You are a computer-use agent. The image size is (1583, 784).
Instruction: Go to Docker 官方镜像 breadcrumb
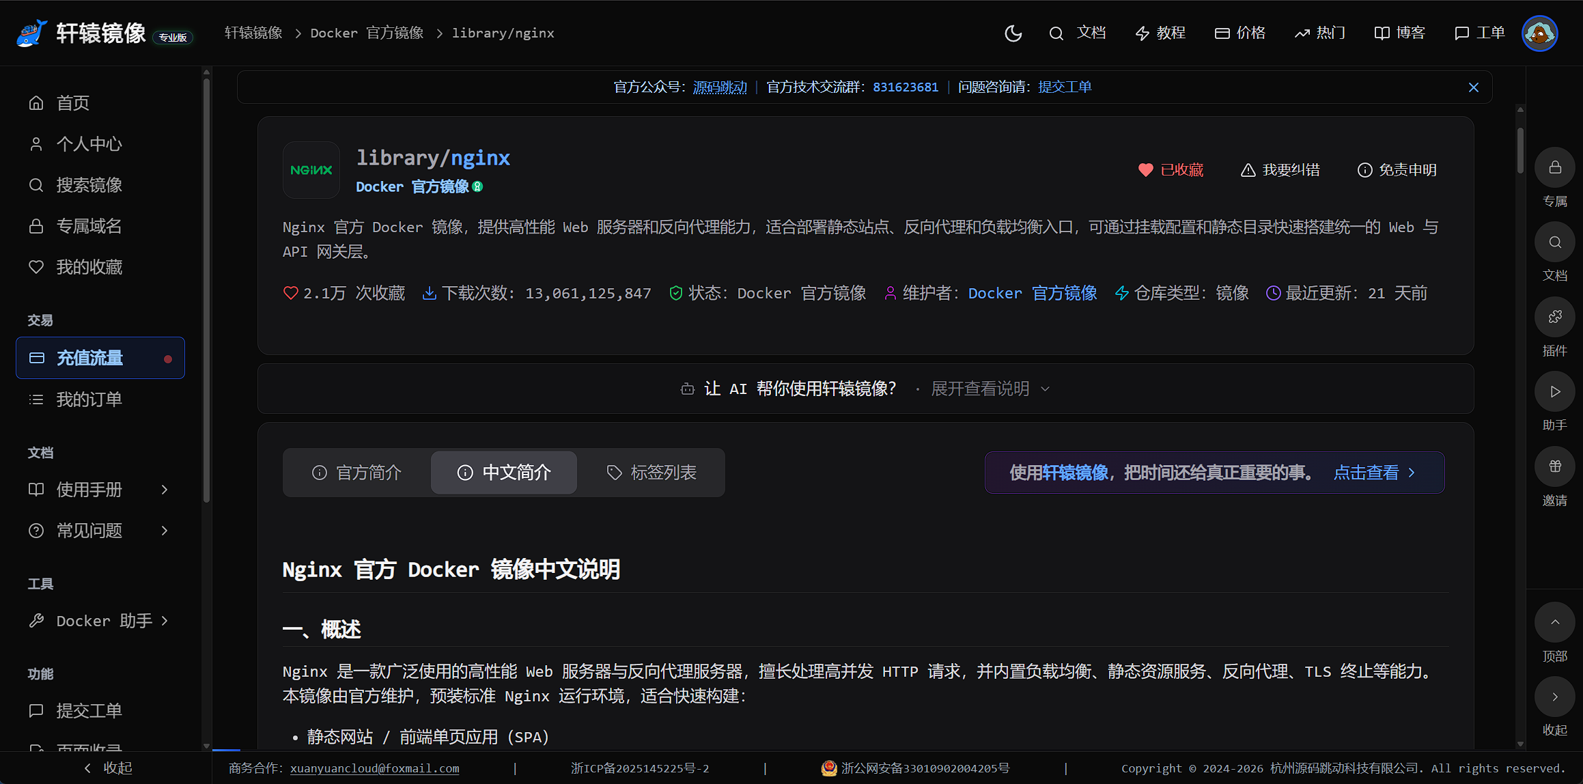coord(367,33)
